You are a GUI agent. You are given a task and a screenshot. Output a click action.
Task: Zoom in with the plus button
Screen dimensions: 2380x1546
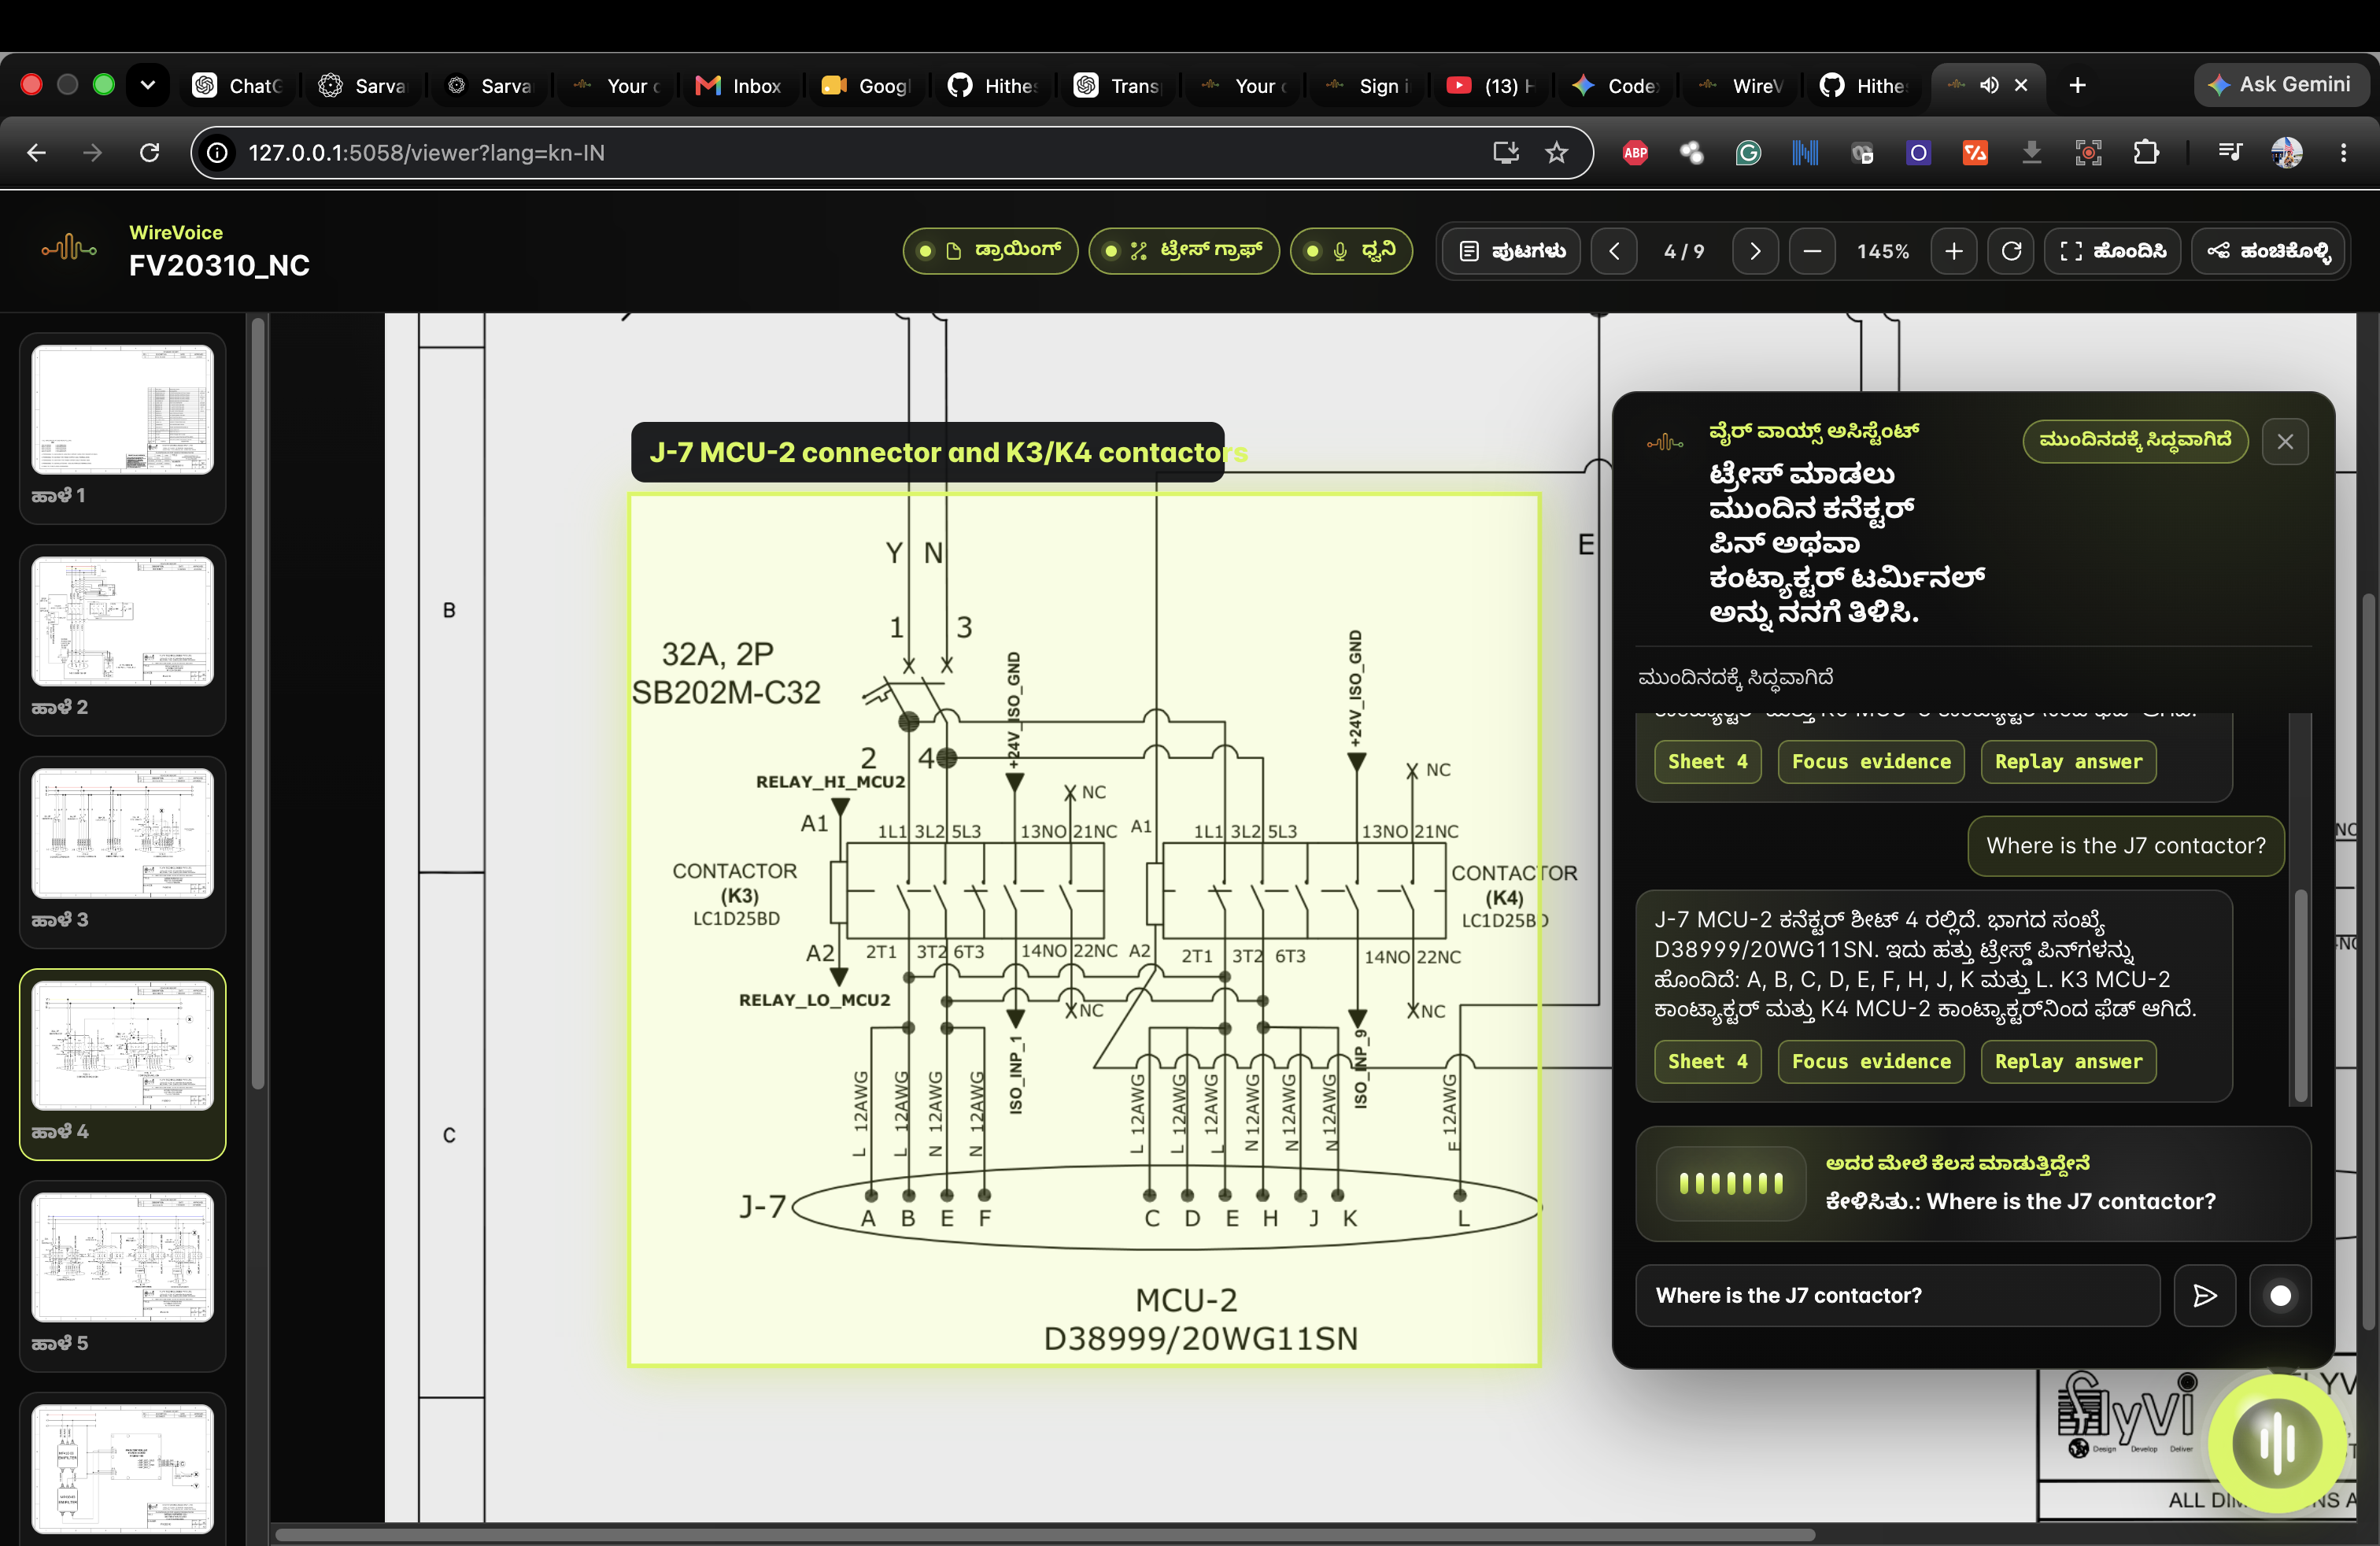pyautogui.click(x=1954, y=251)
